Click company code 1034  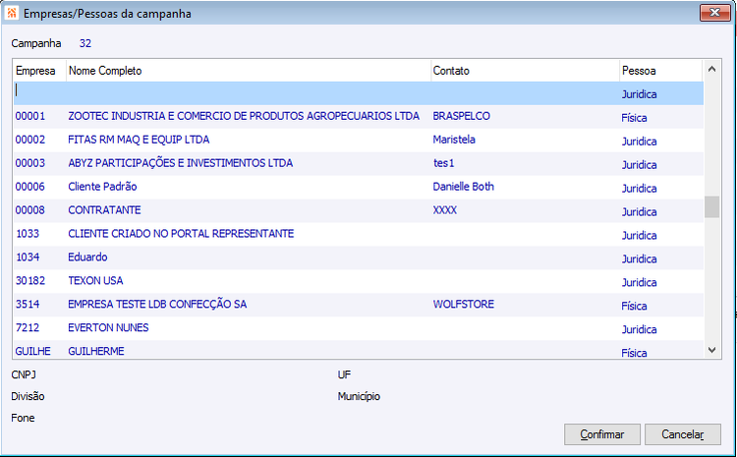pos(28,257)
